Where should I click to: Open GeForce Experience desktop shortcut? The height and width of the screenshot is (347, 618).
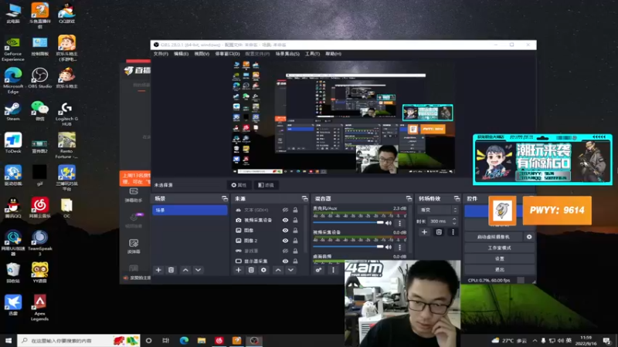12,49
